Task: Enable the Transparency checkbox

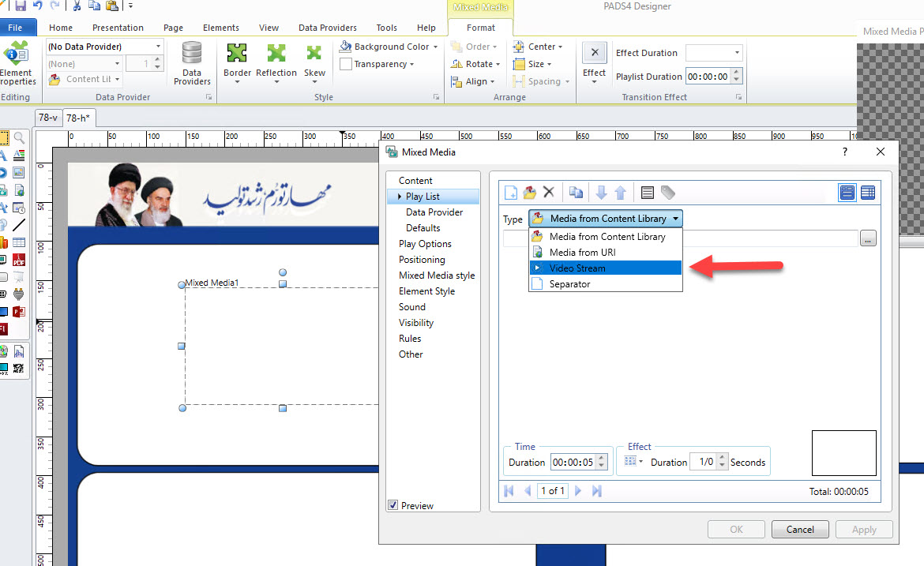Action: (x=346, y=65)
